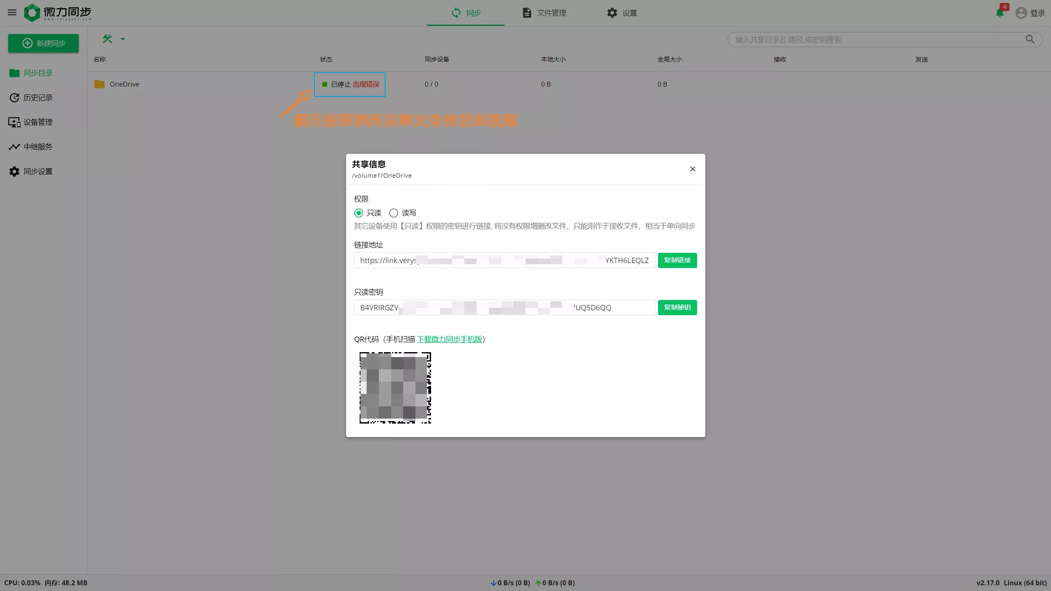Click the 中继服务 graph icon
1051x591 pixels.
[14, 147]
